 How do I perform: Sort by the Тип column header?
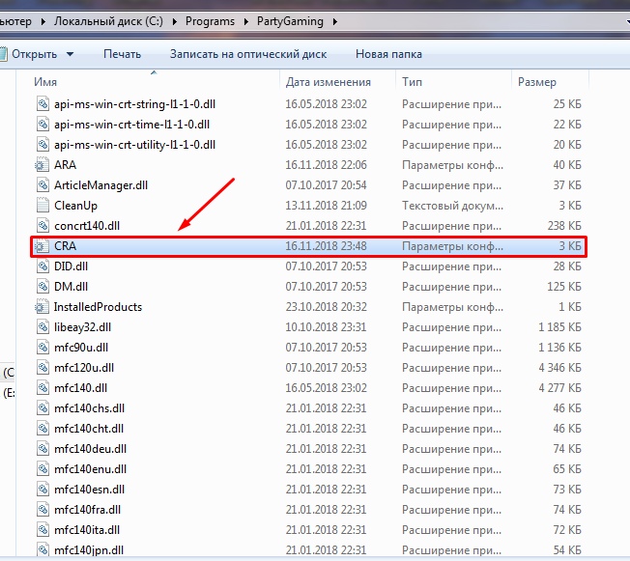coord(412,82)
